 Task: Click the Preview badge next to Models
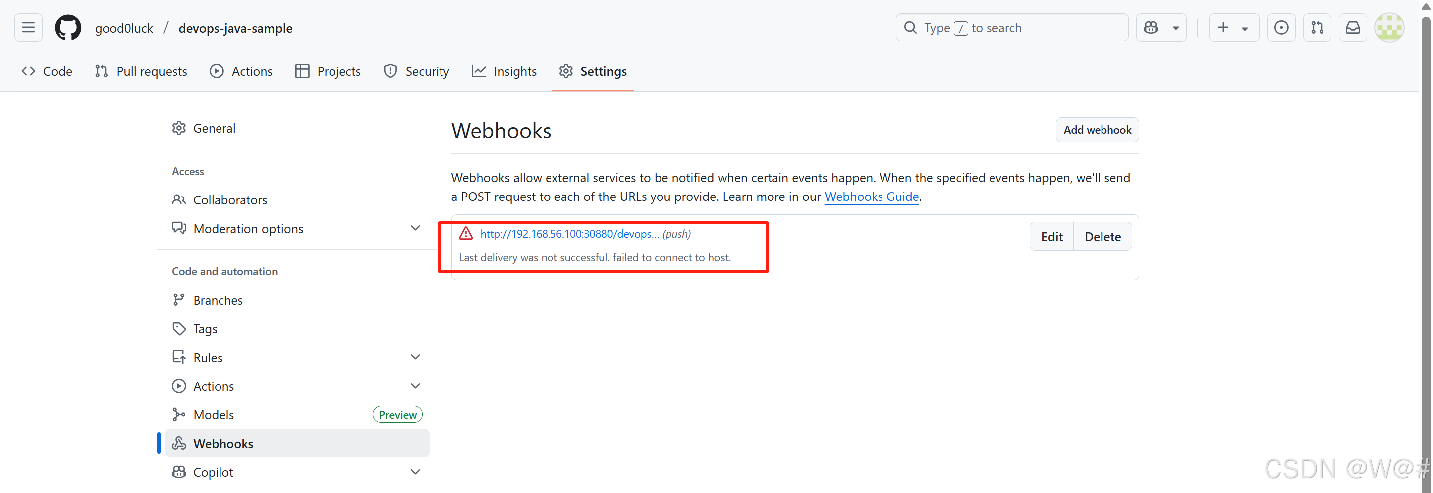coord(397,414)
